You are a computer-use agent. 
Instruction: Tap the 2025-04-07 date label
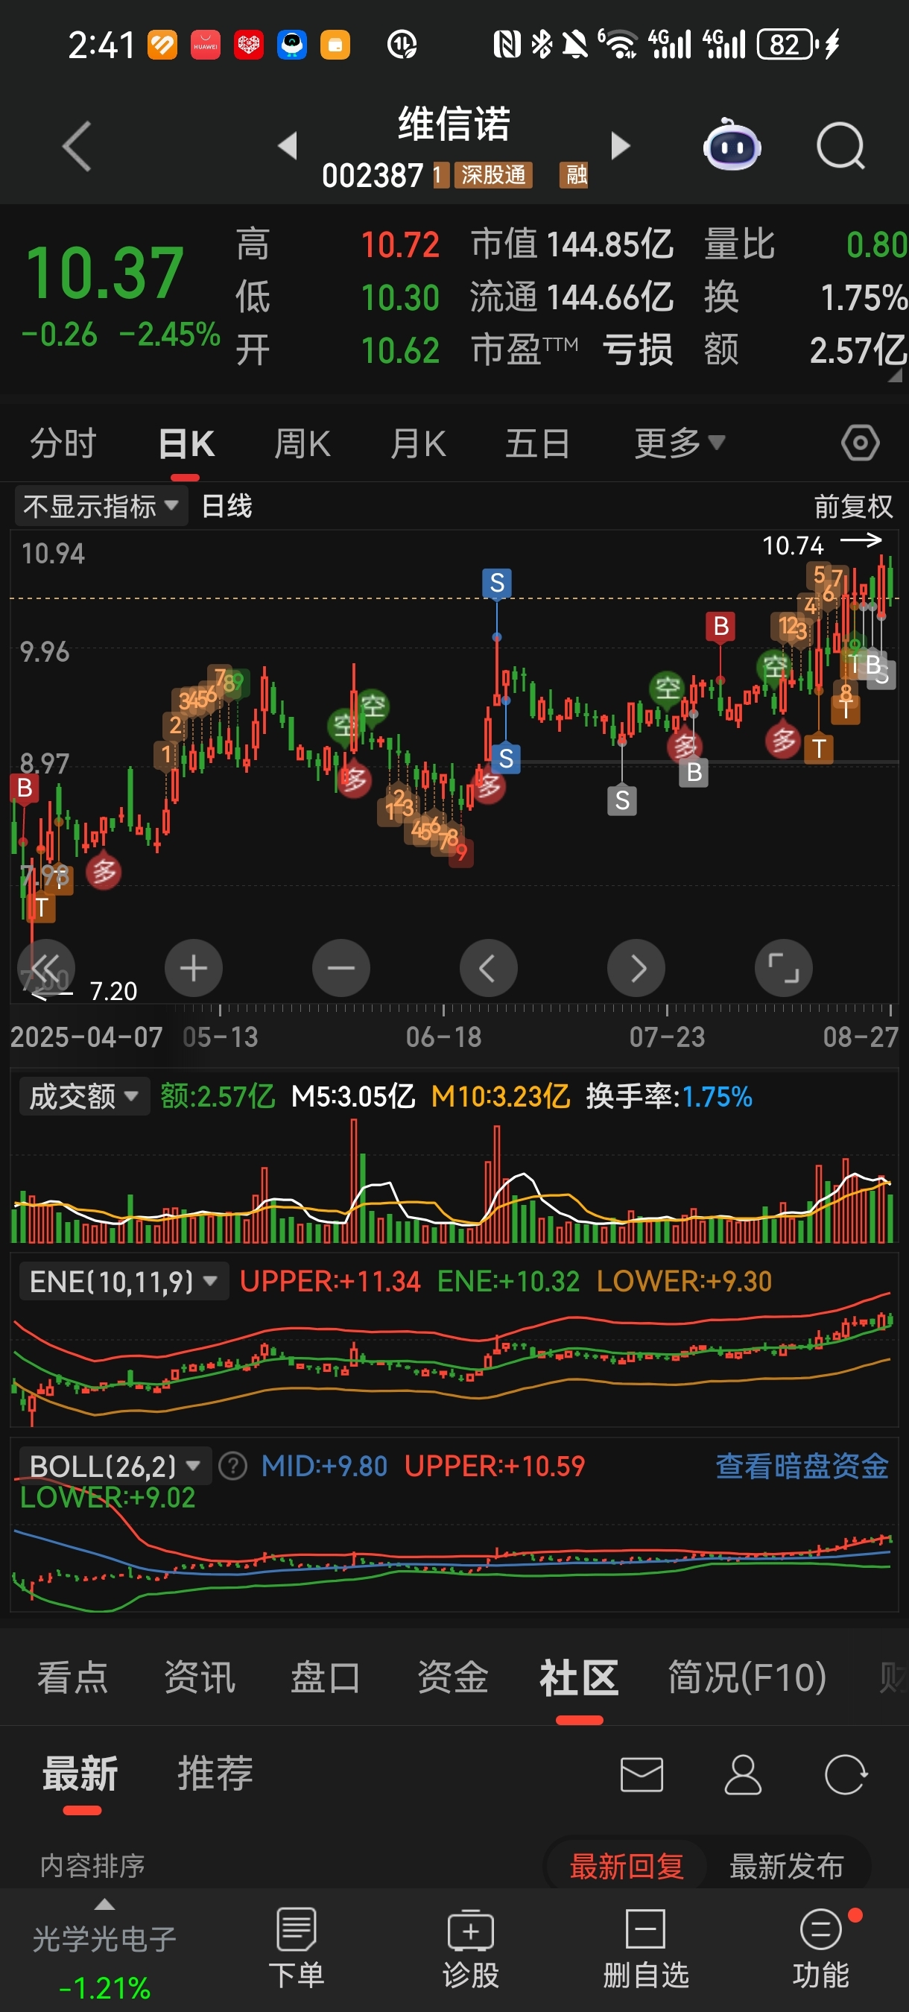(x=86, y=1037)
